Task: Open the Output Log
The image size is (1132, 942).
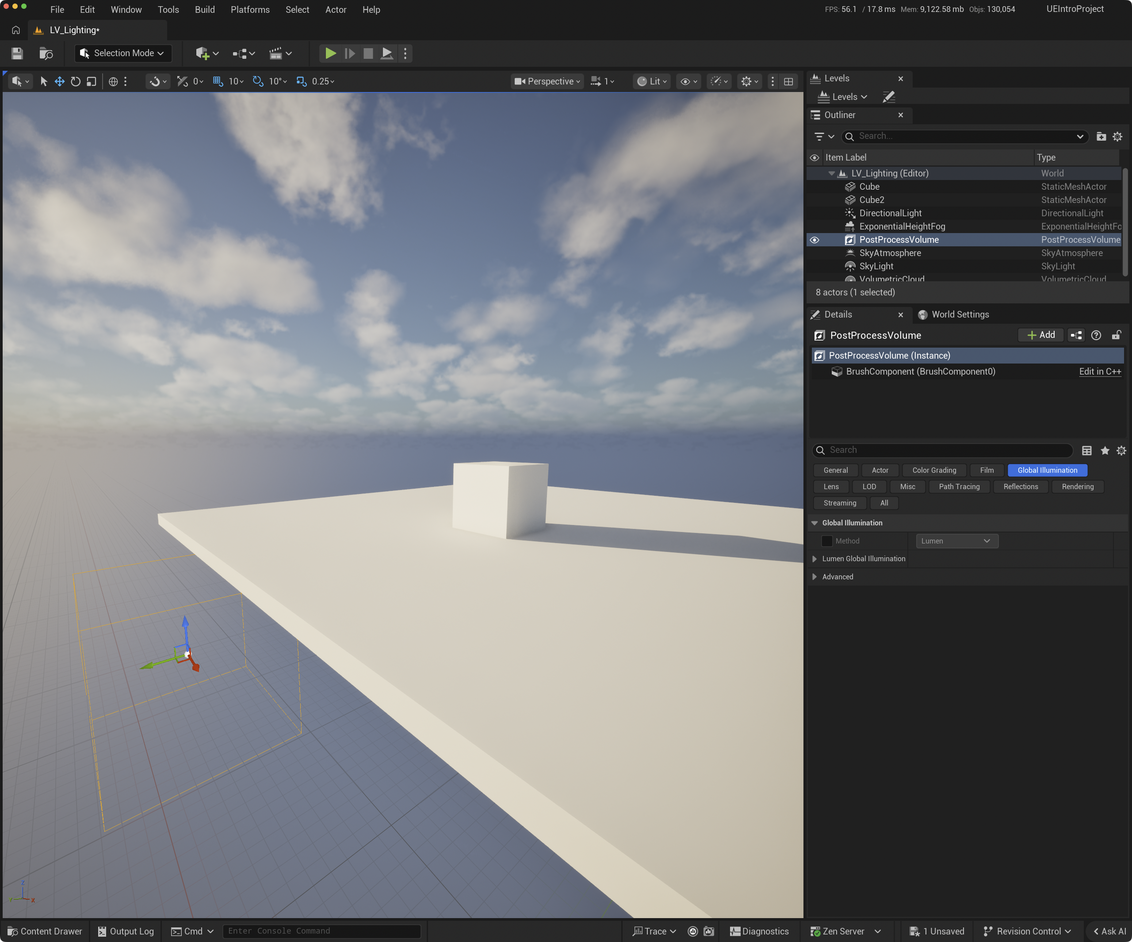Action: pos(126,931)
